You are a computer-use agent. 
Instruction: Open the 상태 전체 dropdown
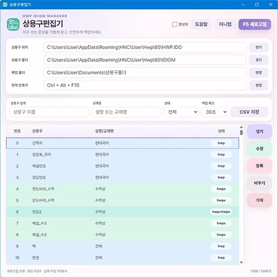point(181,112)
